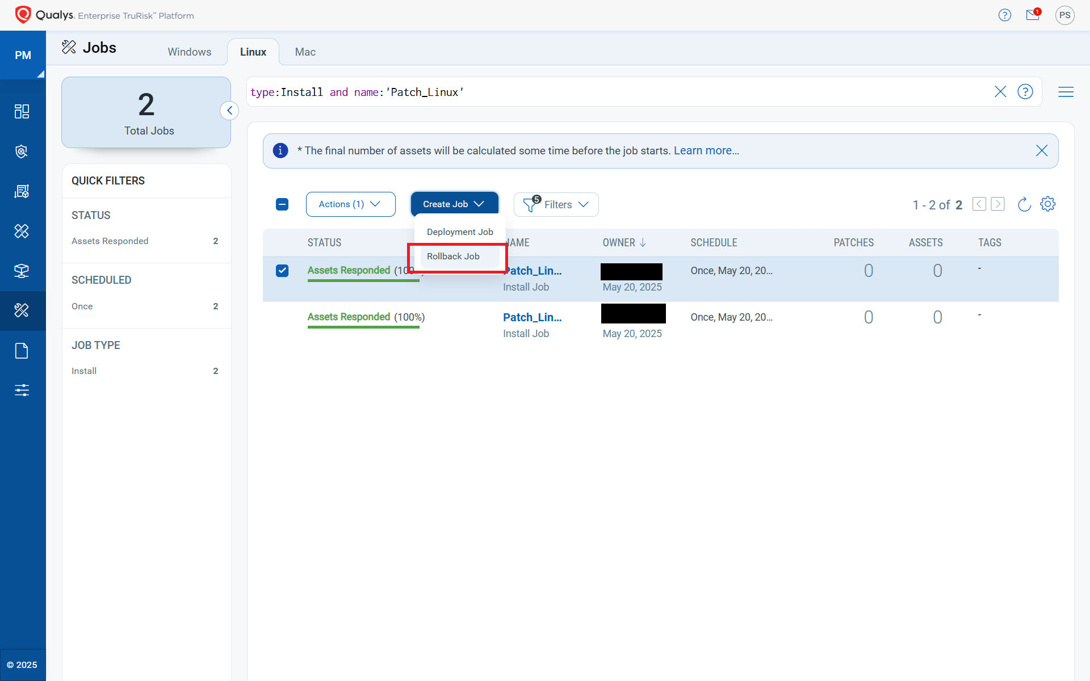Click second row schedule Once, May 20
1090x681 pixels.
[731, 317]
